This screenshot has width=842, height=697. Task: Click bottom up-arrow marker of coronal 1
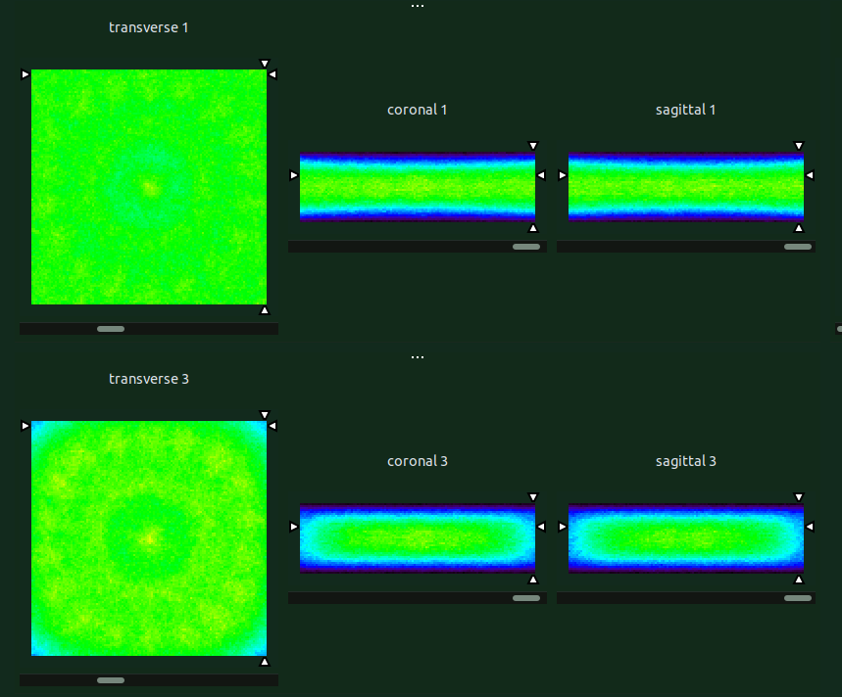pyautogui.click(x=532, y=228)
